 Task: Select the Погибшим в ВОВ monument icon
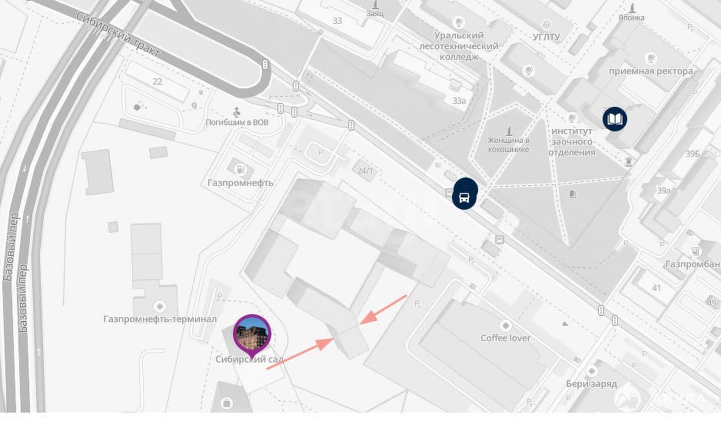237,111
